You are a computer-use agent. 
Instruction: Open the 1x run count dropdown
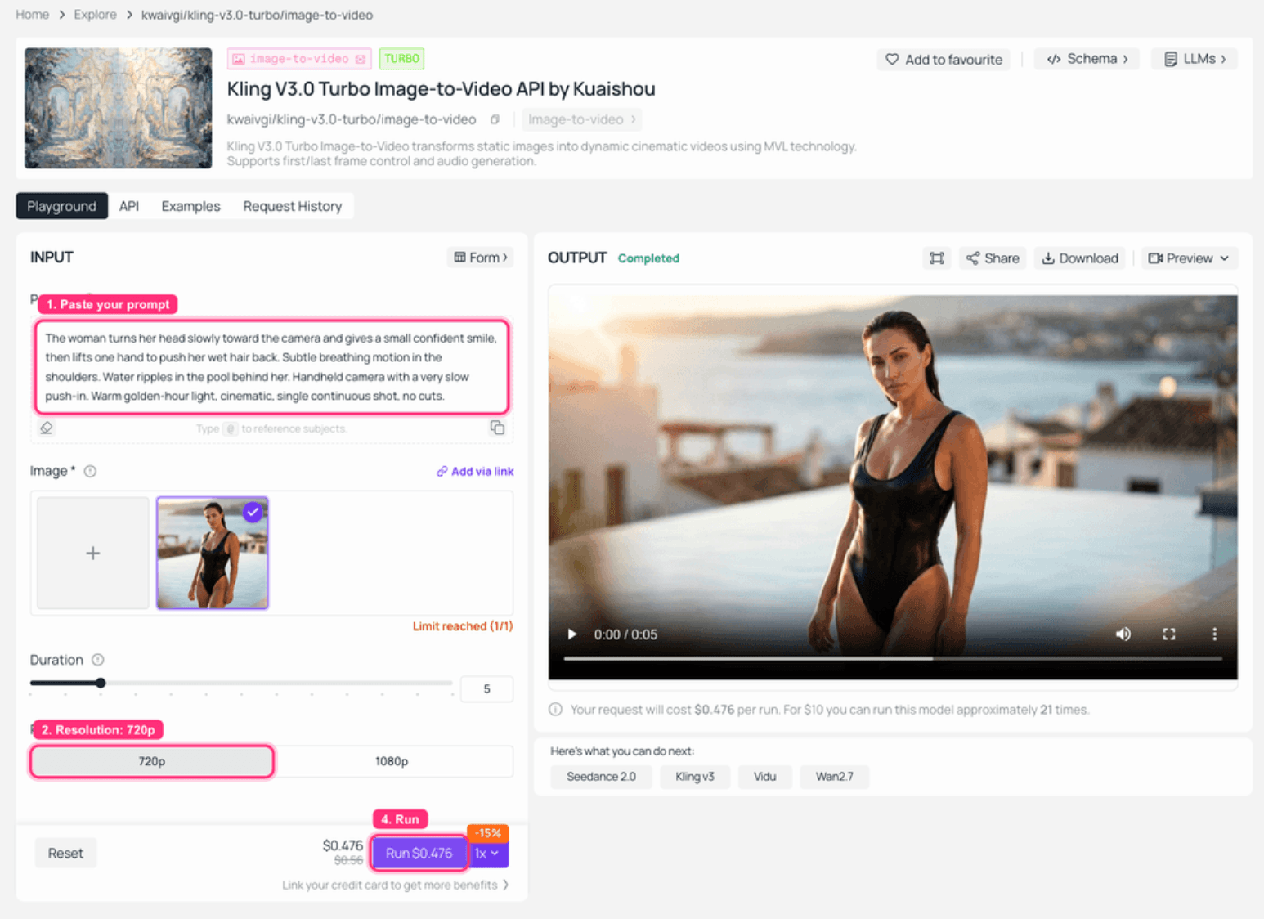coord(487,853)
